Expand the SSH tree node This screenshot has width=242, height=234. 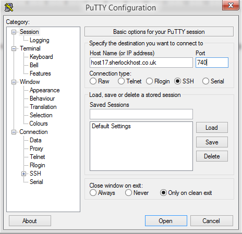pos(23,174)
